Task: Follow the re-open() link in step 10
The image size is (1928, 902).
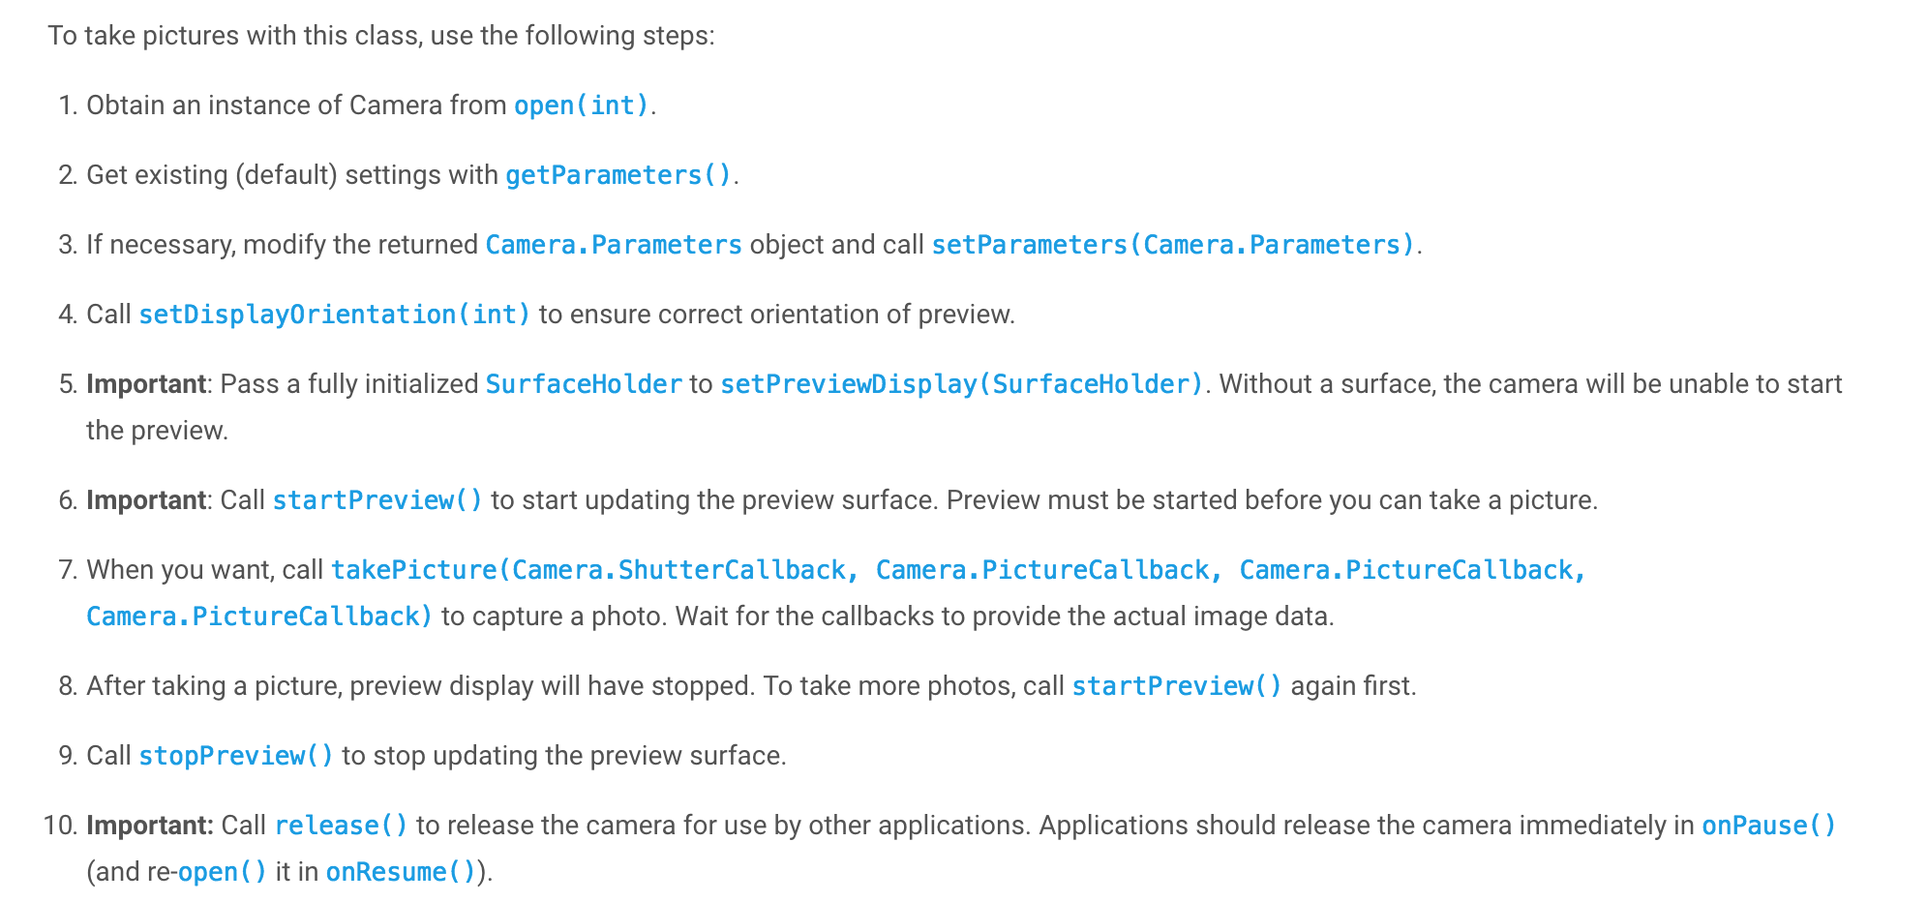Action: coord(222,872)
